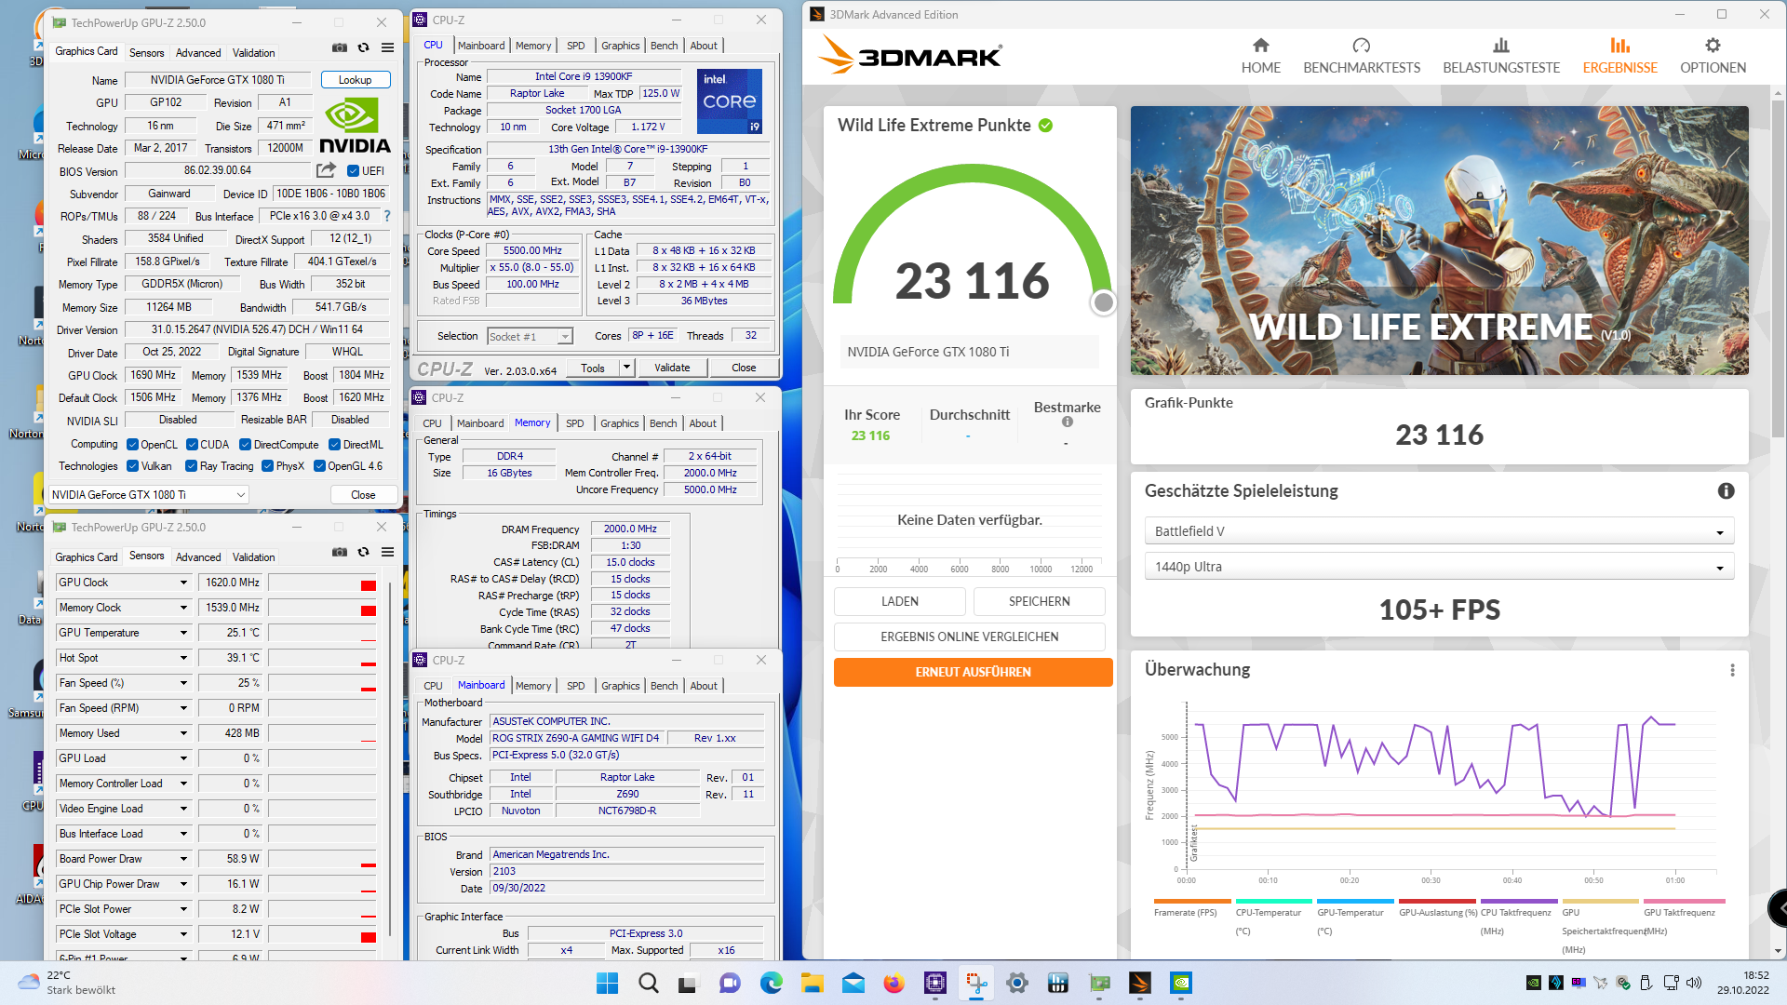Click the refresh icon in GPU-Z Sensors window
This screenshot has height=1005, width=1787.
click(364, 552)
